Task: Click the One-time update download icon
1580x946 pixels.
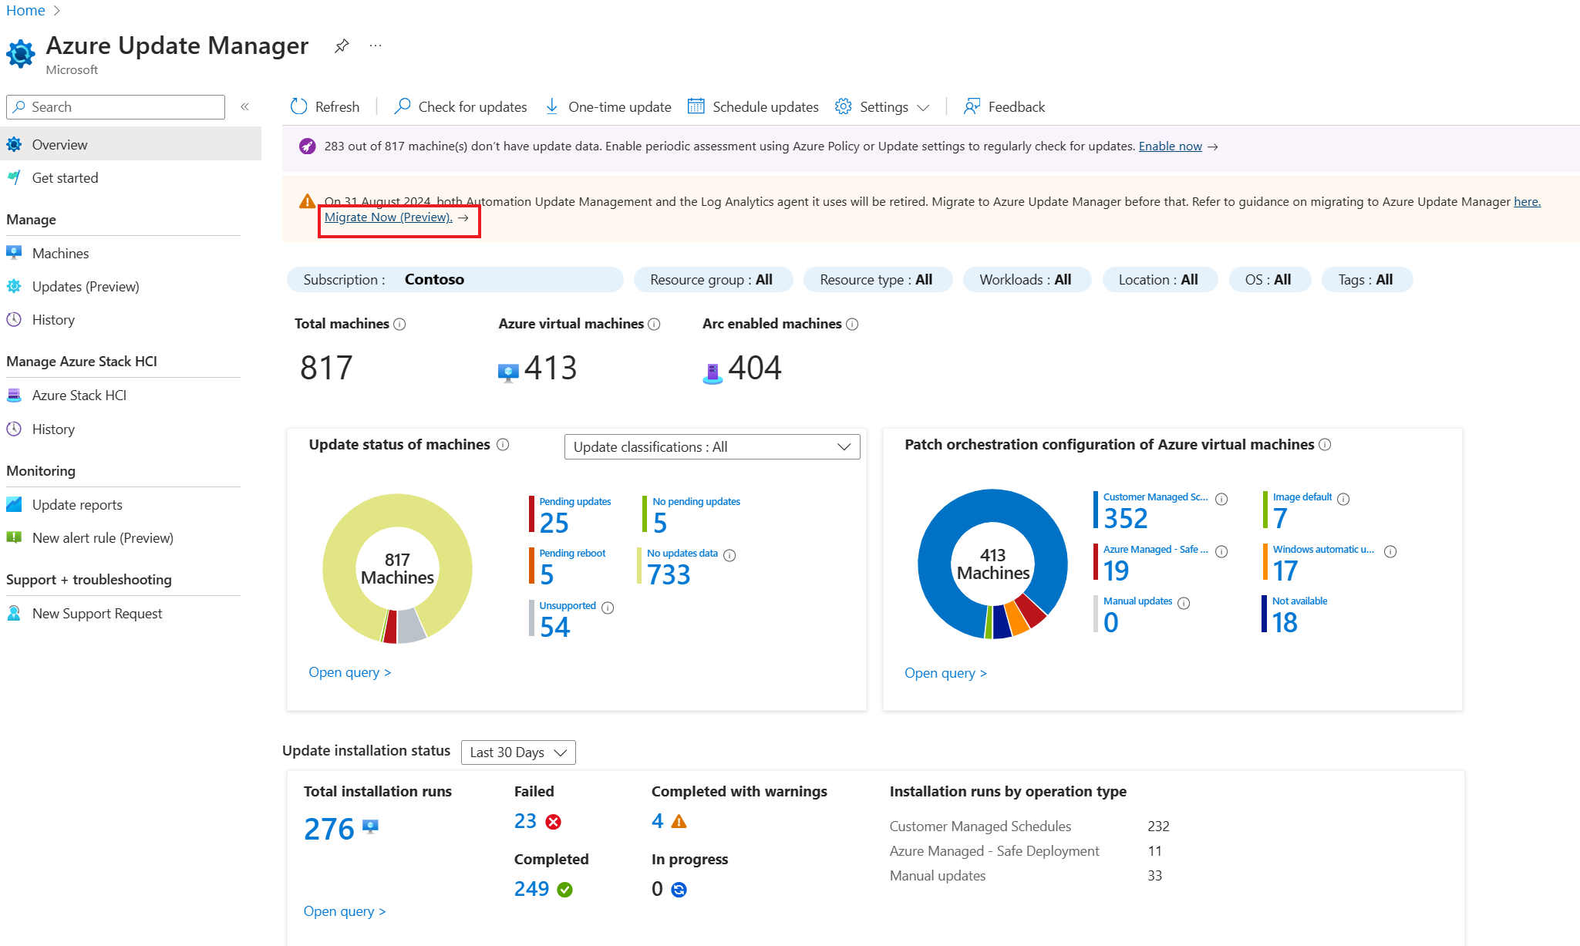Action: click(552, 106)
